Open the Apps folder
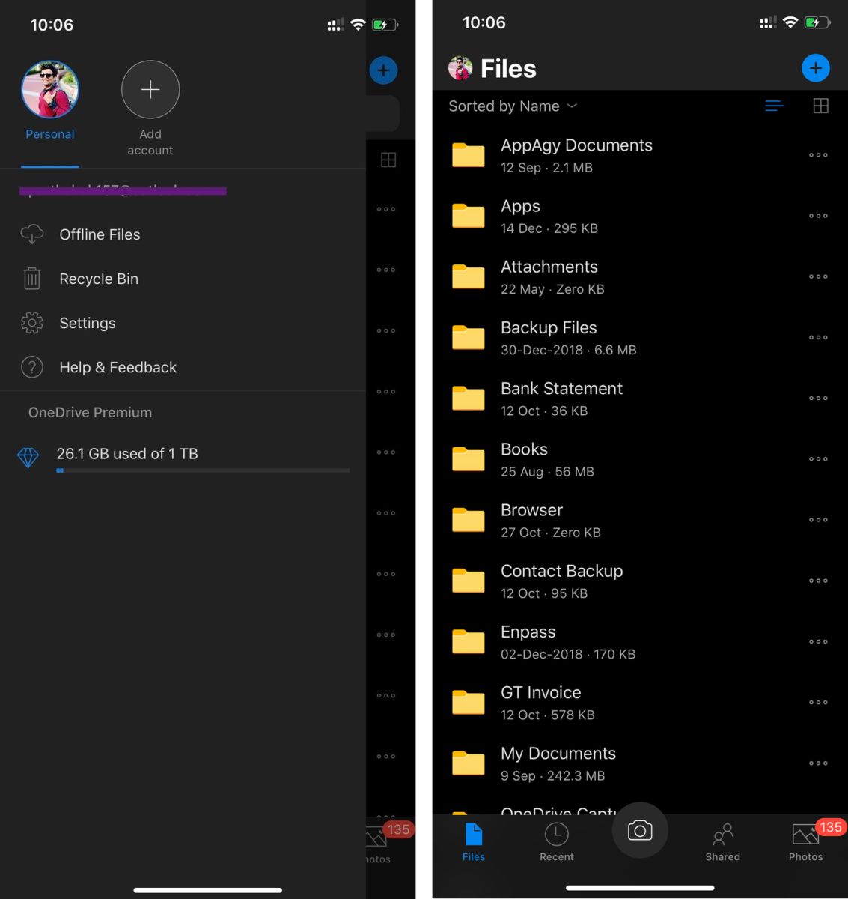The height and width of the screenshot is (899, 848). (640, 216)
